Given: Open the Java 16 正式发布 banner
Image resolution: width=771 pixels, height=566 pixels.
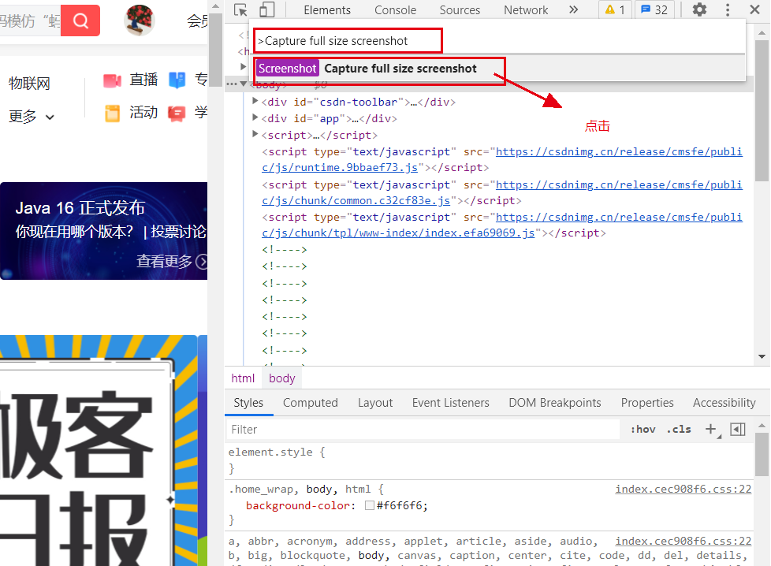Looking at the screenshot, I should pos(104,231).
